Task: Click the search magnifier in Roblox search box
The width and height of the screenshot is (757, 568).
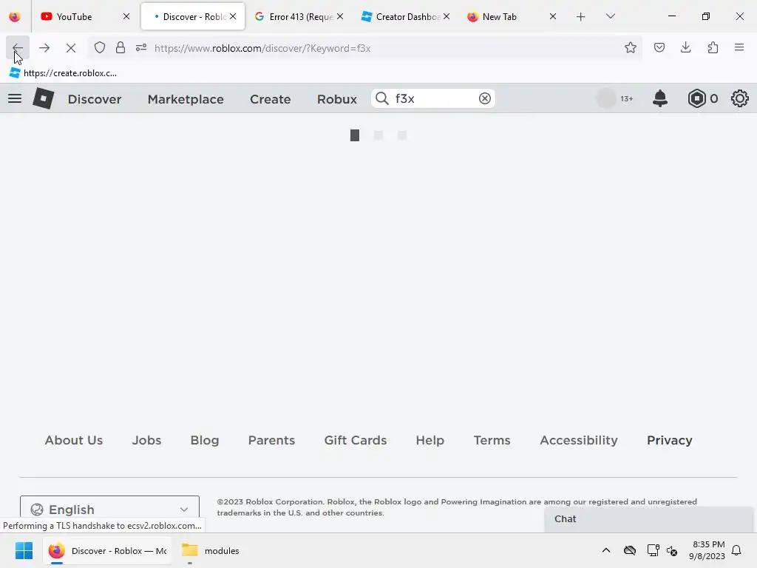Action: 382,98
